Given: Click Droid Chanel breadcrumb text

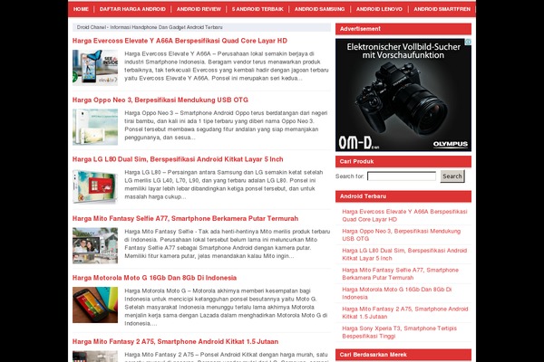Looking at the screenshot, I should [150, 27].
